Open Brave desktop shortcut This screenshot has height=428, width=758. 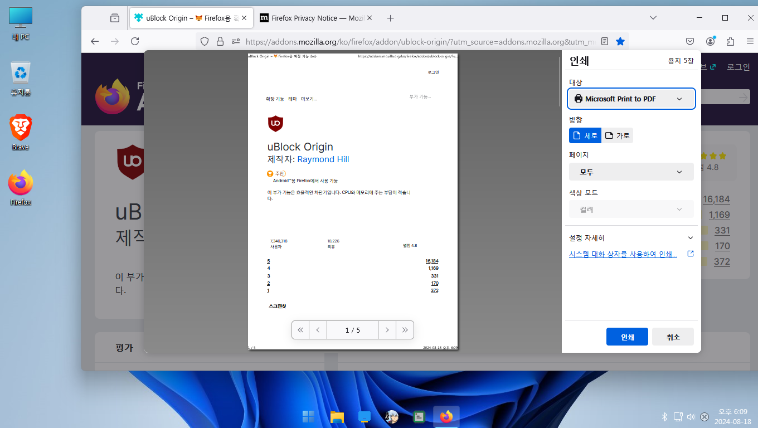21,132
